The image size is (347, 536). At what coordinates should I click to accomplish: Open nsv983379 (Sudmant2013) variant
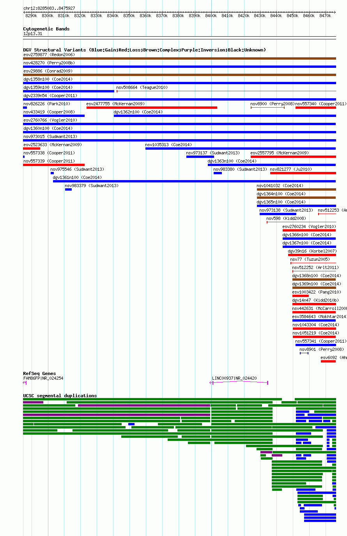(x=92, y=186)
